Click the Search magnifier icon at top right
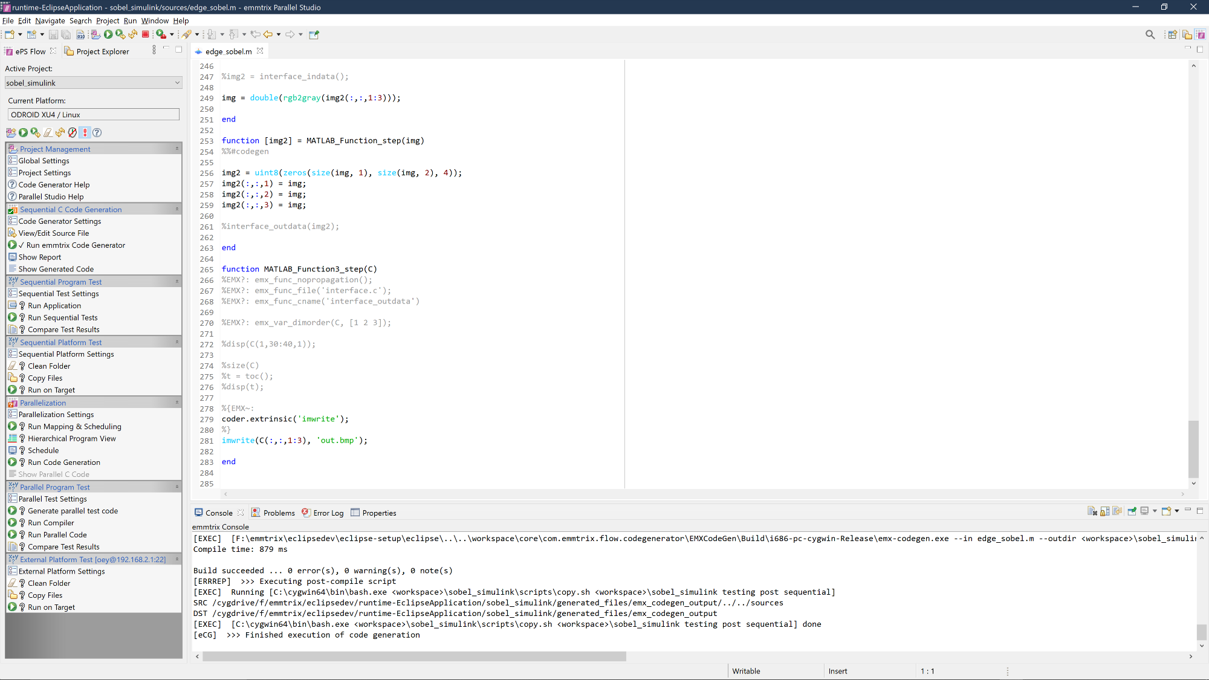 [x=1150, y=34]
